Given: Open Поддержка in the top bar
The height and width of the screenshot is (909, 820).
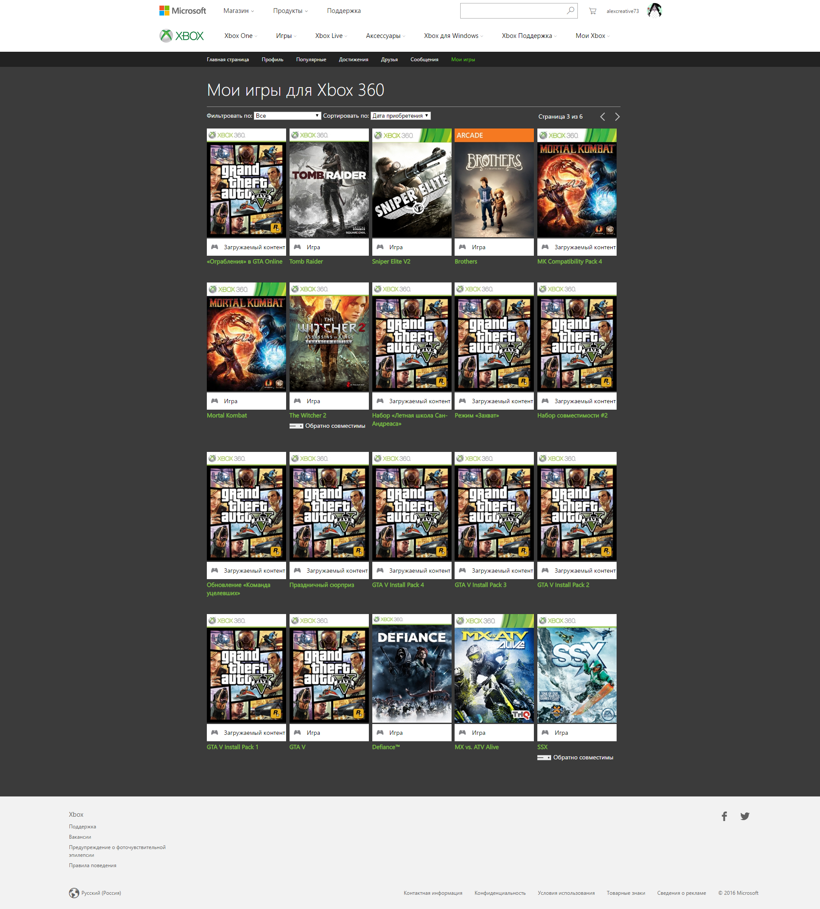Looking at the screenshot, I should (x=344, y=11).
